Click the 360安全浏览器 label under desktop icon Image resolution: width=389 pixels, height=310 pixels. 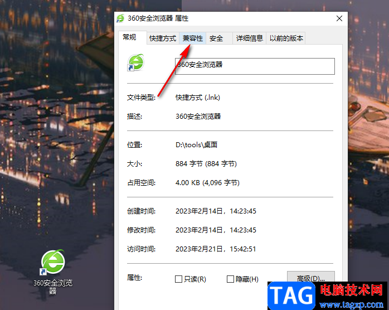[x=53, y=287]
